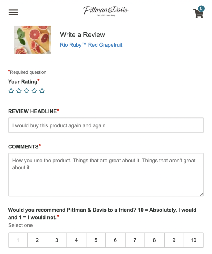This screenshot has width=212, height=254.
Task: Open the hamburger navigation menu
Action: pyautogui.click(x=13, y=12)
